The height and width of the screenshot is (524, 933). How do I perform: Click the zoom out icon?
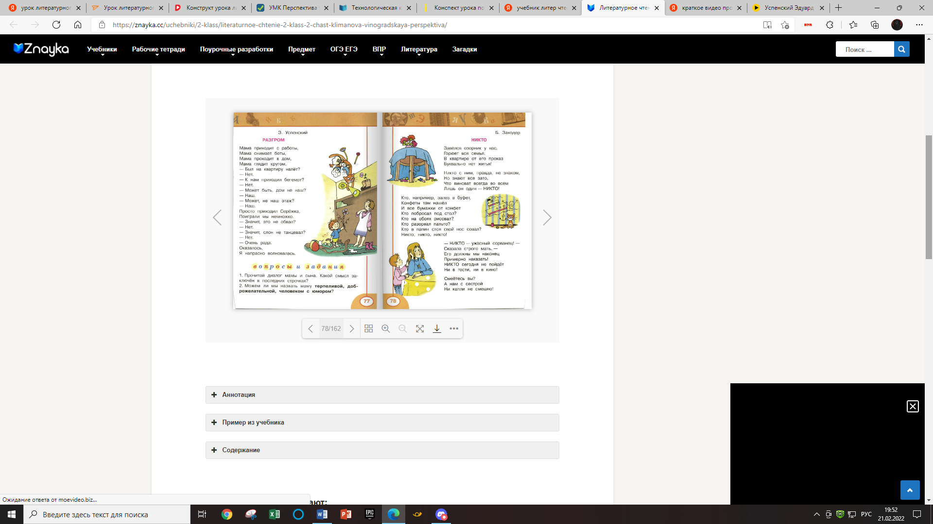pos(402,328)
